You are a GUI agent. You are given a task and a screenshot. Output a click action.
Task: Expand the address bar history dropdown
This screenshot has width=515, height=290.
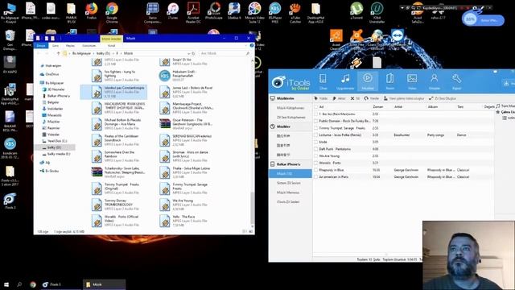click(188, 53)
